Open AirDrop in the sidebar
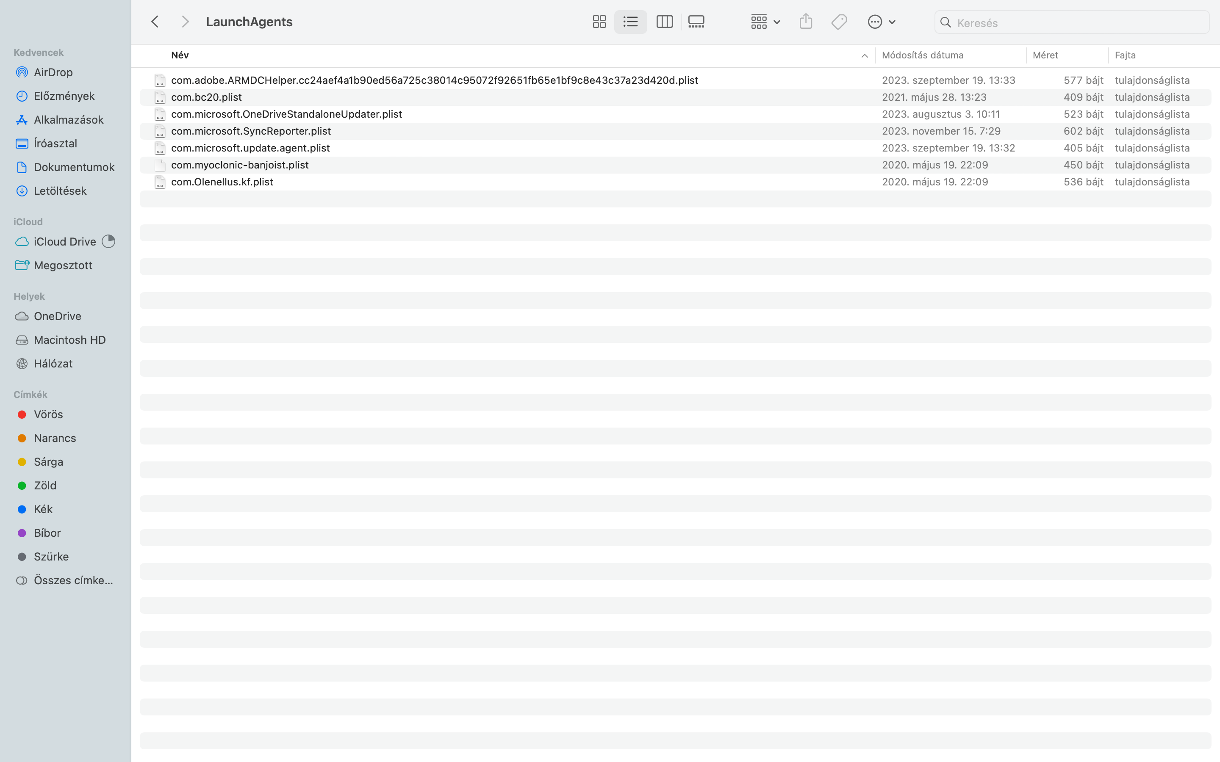Screen dimensions: 1220x762 (53, 72)
